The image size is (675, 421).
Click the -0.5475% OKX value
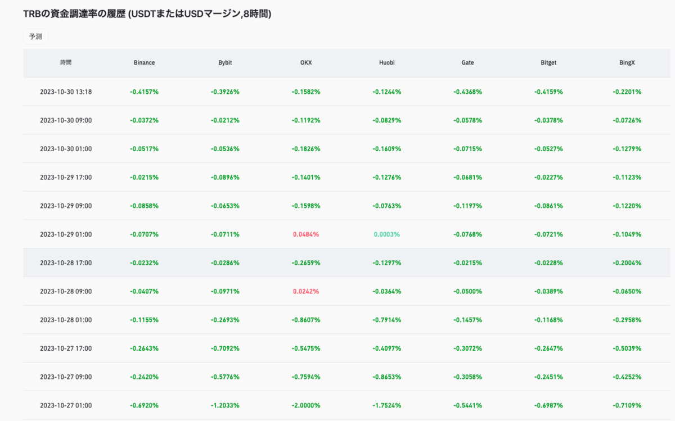click(306, 348)
